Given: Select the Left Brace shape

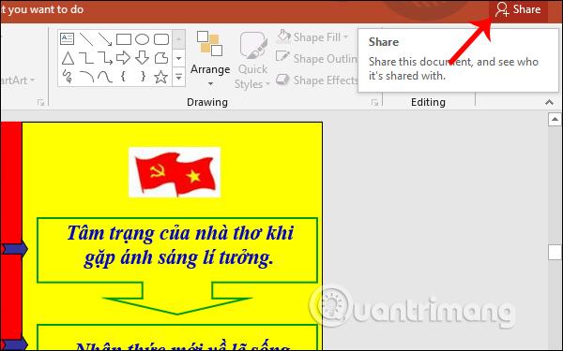Looking at the screenshot, I should [x=124, y=77].
